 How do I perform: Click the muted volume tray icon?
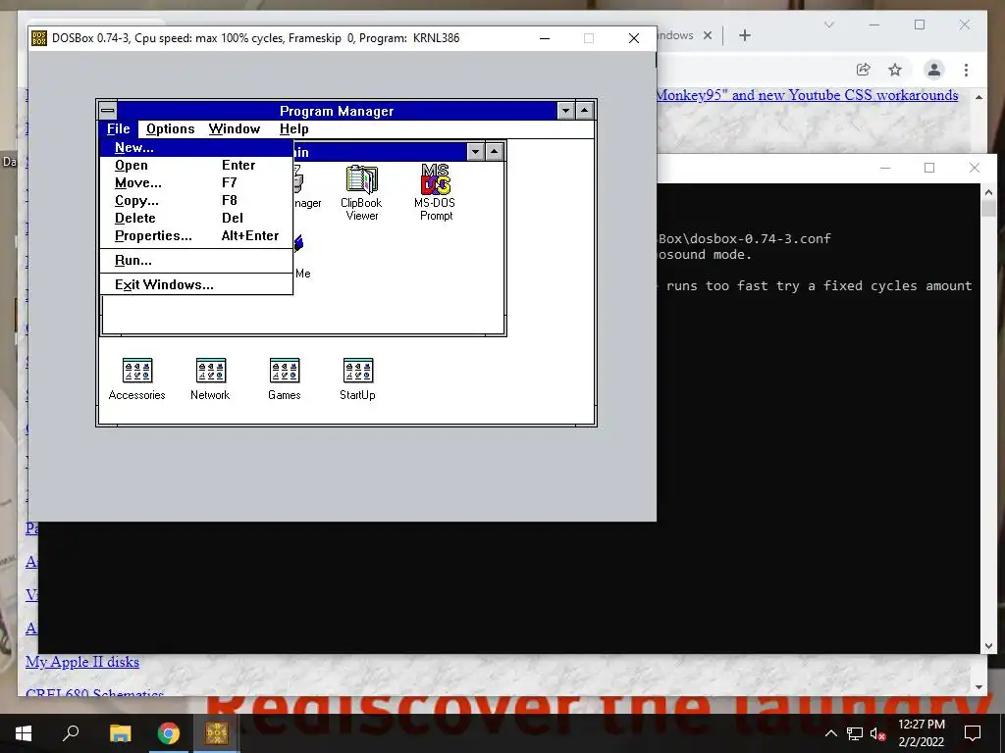[877, 733]
